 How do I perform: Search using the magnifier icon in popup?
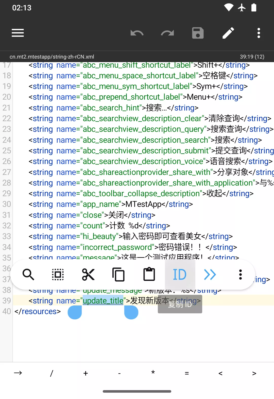point(28,275)
